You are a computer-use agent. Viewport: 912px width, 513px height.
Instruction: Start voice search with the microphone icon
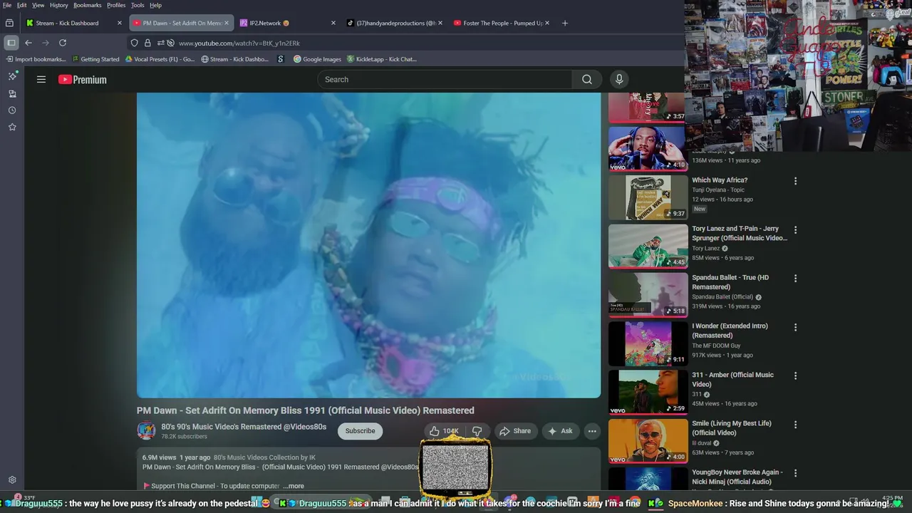coord(619,80)
